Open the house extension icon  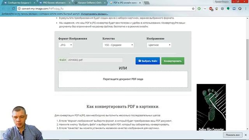(216, 9)
